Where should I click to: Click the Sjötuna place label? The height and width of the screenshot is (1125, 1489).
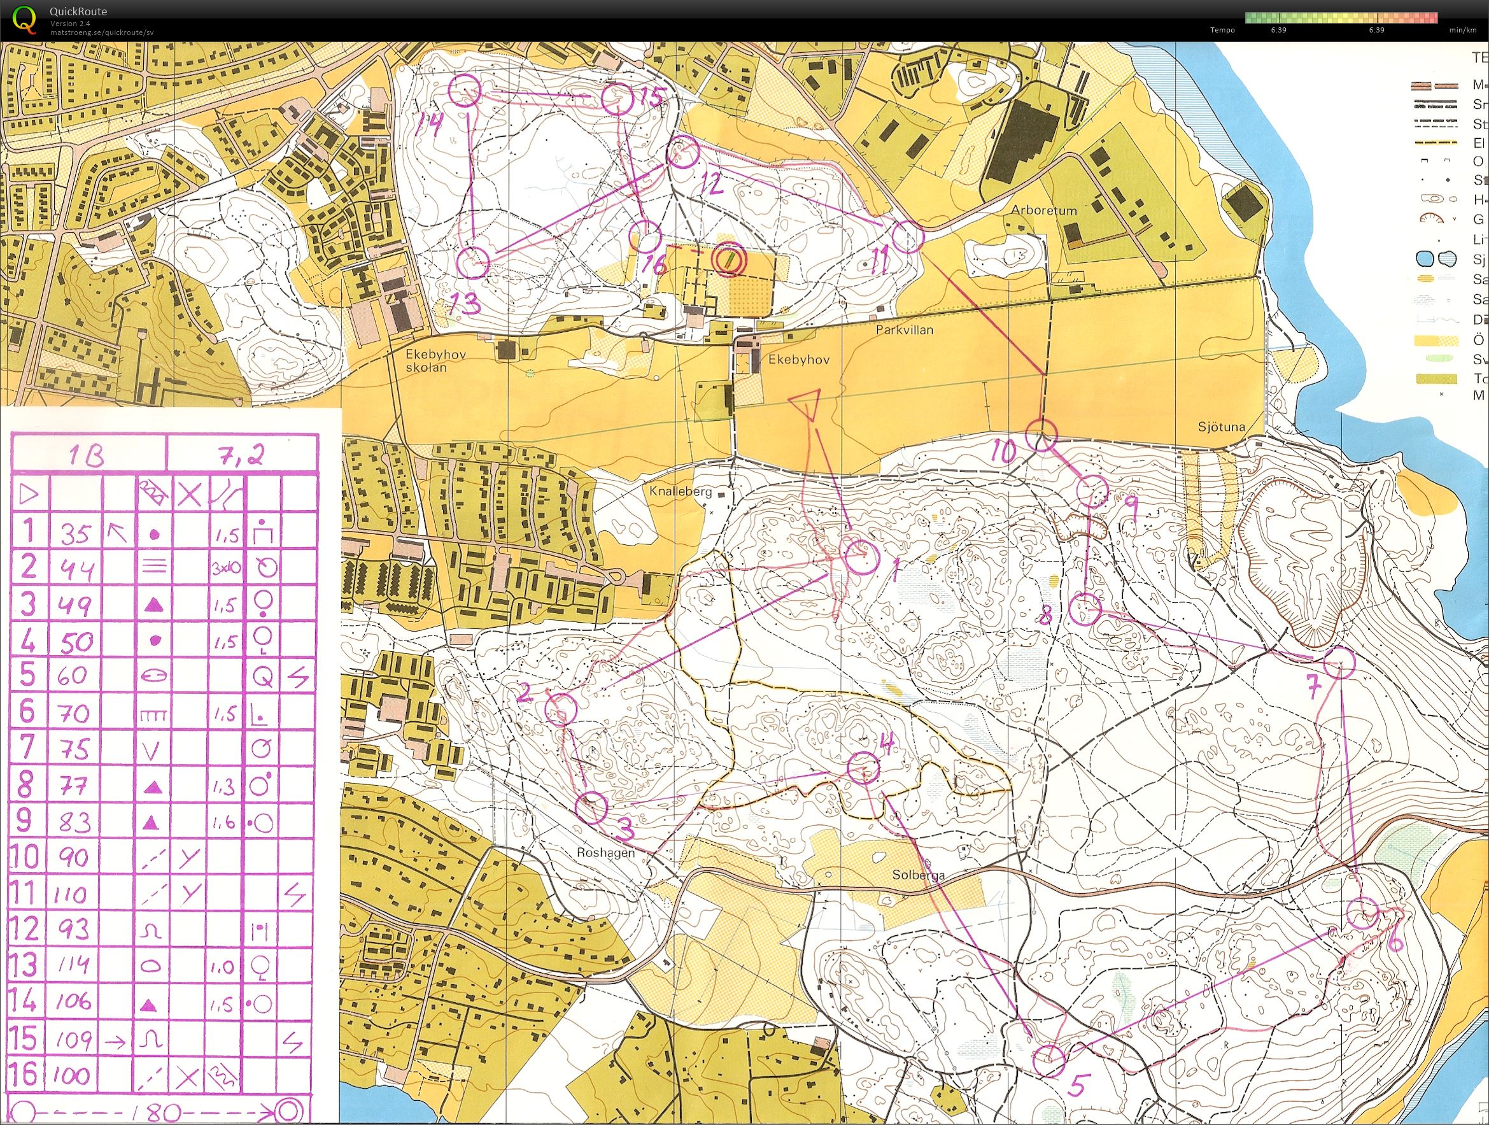[1221, 426]
